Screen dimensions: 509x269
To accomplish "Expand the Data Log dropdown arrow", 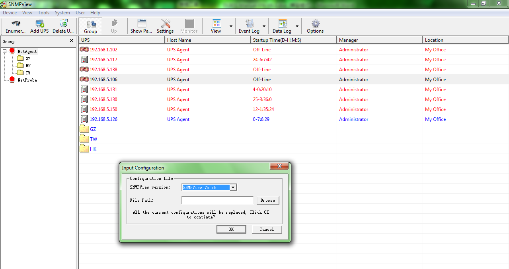I will (297, 26).
